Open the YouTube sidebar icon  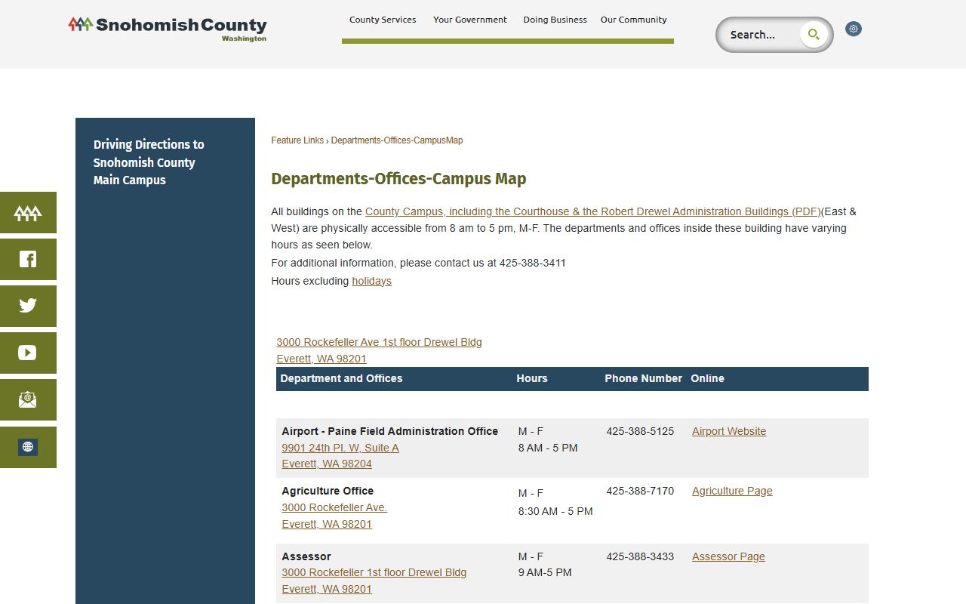(x=28, y=353)
